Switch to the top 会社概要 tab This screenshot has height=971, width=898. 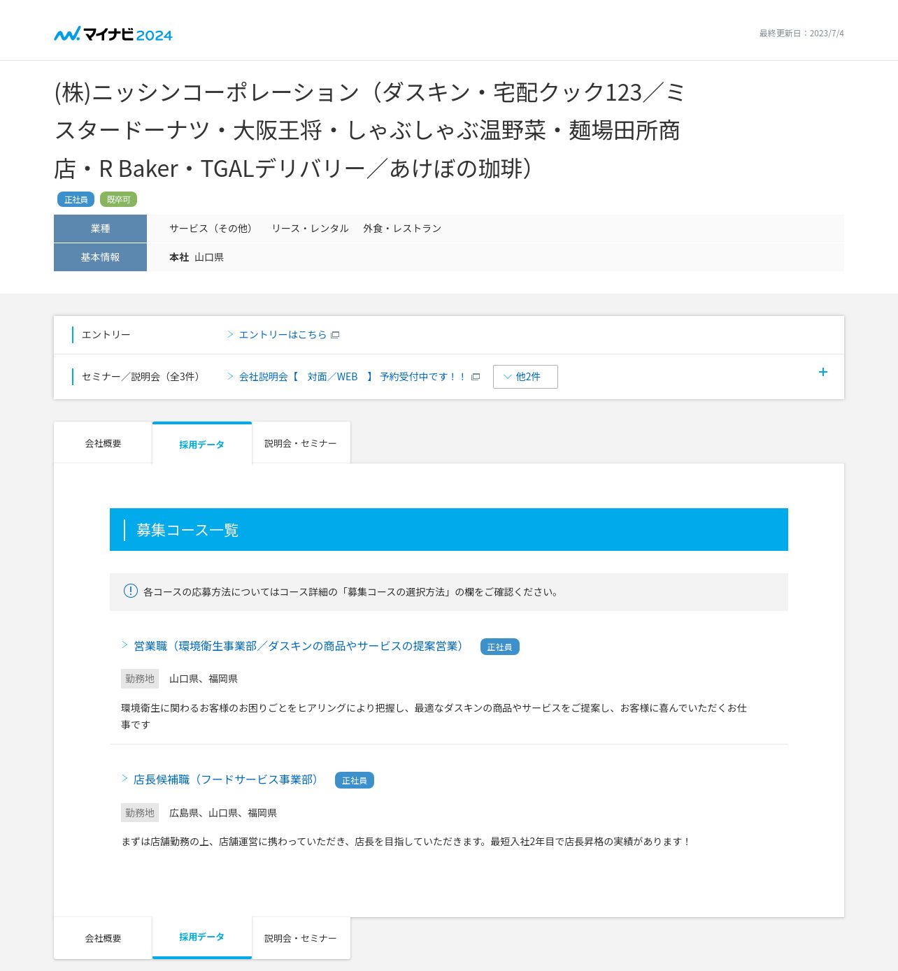coord(103,443)
